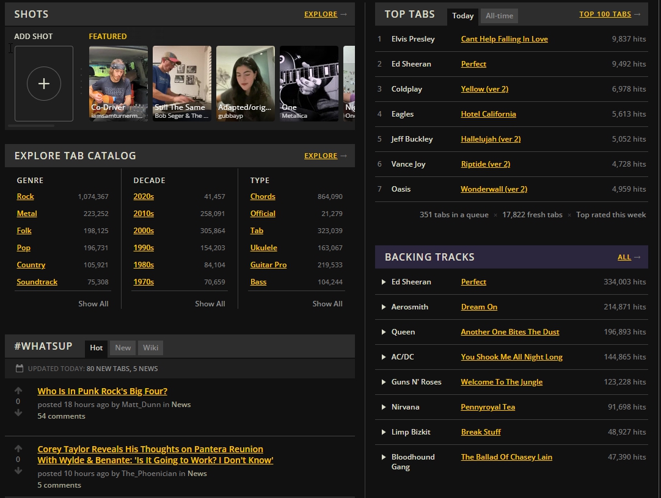Click the calendar icon beside Updated Today
The height and width of the screenshot is (498, 661).
coord(20,369)
